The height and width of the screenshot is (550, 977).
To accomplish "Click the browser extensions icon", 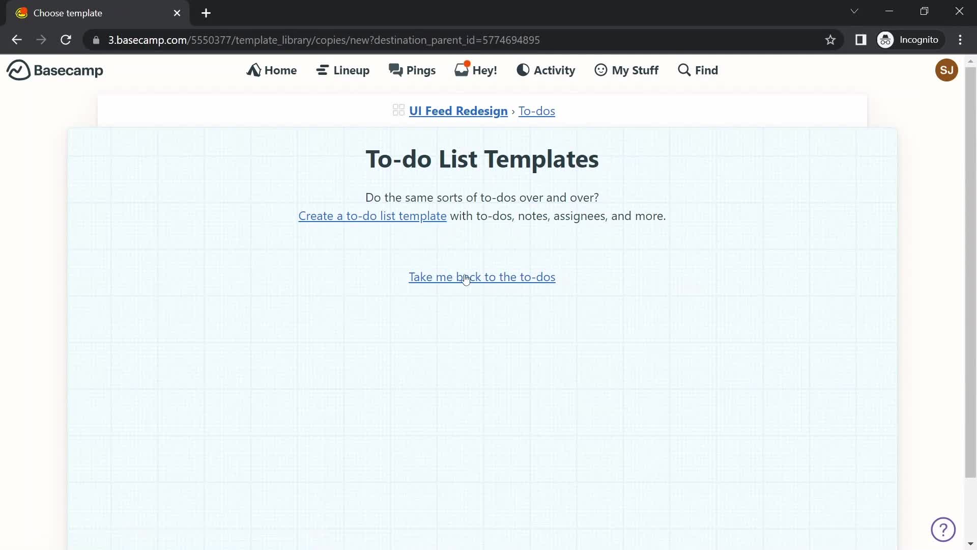I will (x=861, y=40).
